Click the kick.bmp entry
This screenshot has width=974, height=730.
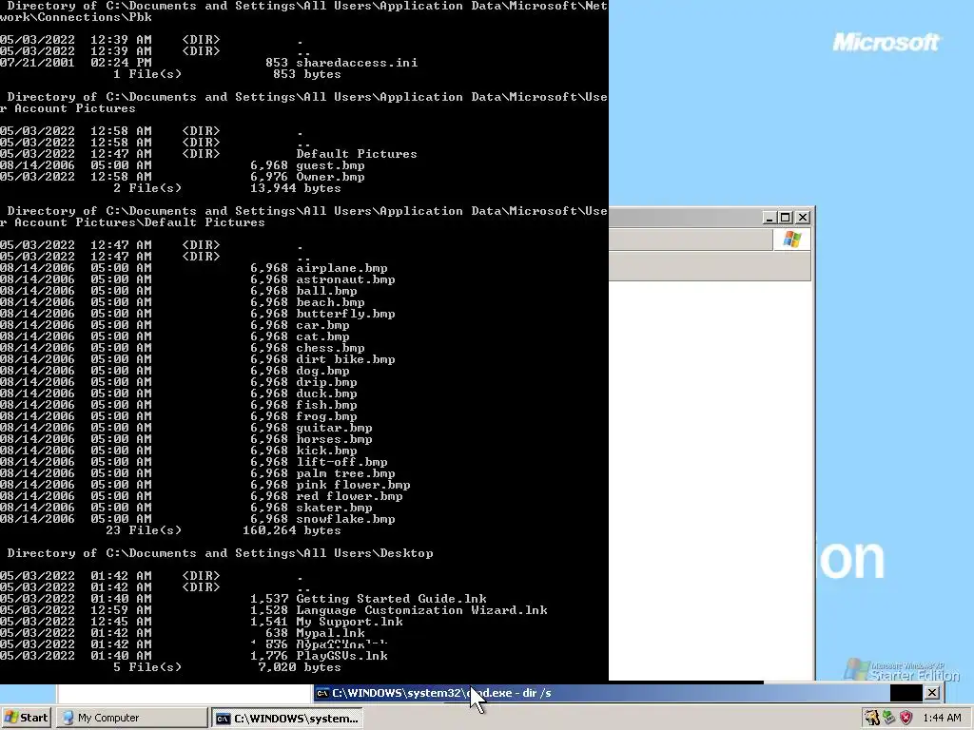tap(326, 451)
